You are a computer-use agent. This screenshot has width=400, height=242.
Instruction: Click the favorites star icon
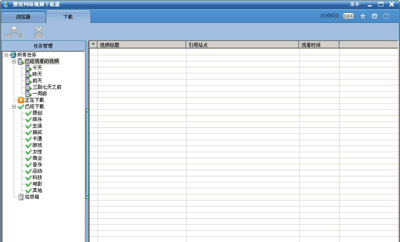tap(363, 16)
